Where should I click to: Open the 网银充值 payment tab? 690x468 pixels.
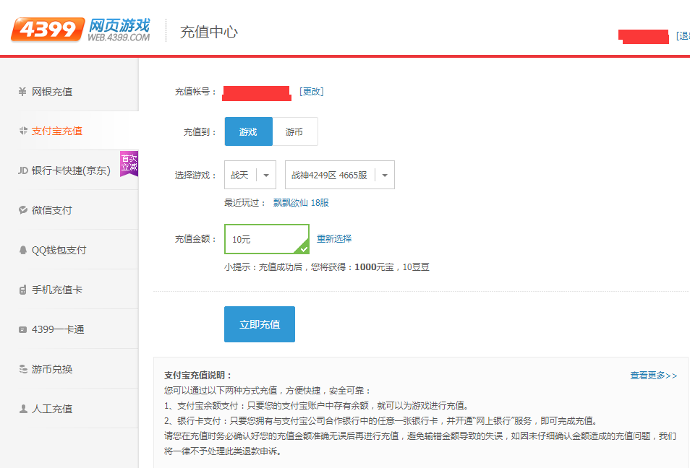[x=52, y=92]
